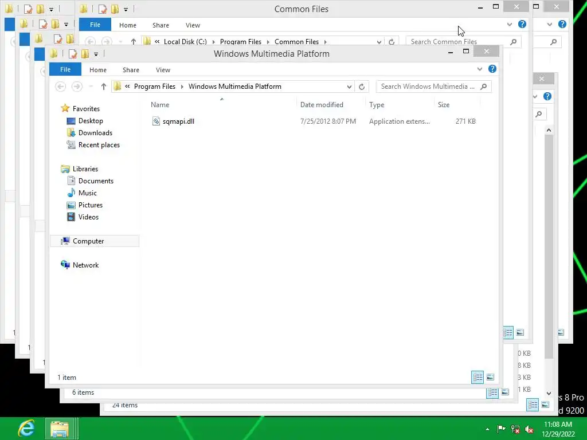Image resolution: width=587 pixels, height=440 pixels.
Task: Go up one folder level in Windows Multimedia Platform
Action: (104, 87)
